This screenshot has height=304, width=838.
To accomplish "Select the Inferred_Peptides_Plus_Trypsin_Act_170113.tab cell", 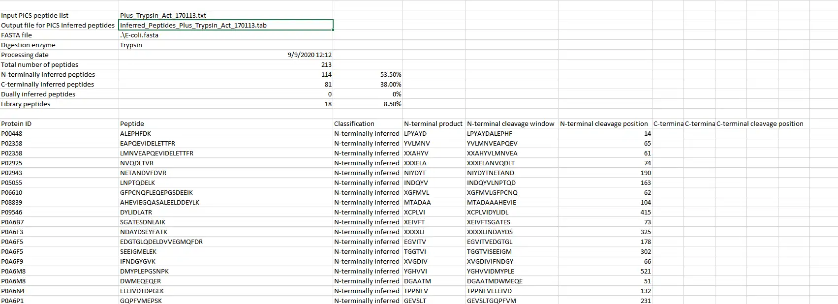I will 226,25.
